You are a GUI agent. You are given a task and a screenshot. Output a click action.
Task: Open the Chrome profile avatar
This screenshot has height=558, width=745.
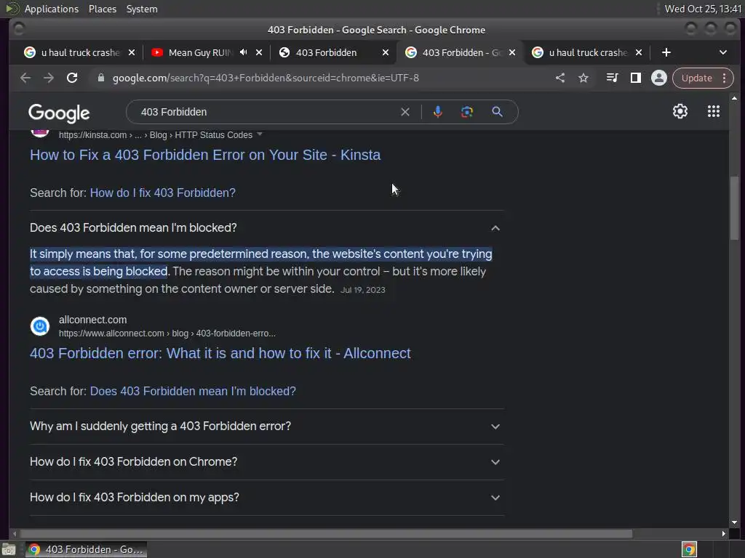click(659, 78)
